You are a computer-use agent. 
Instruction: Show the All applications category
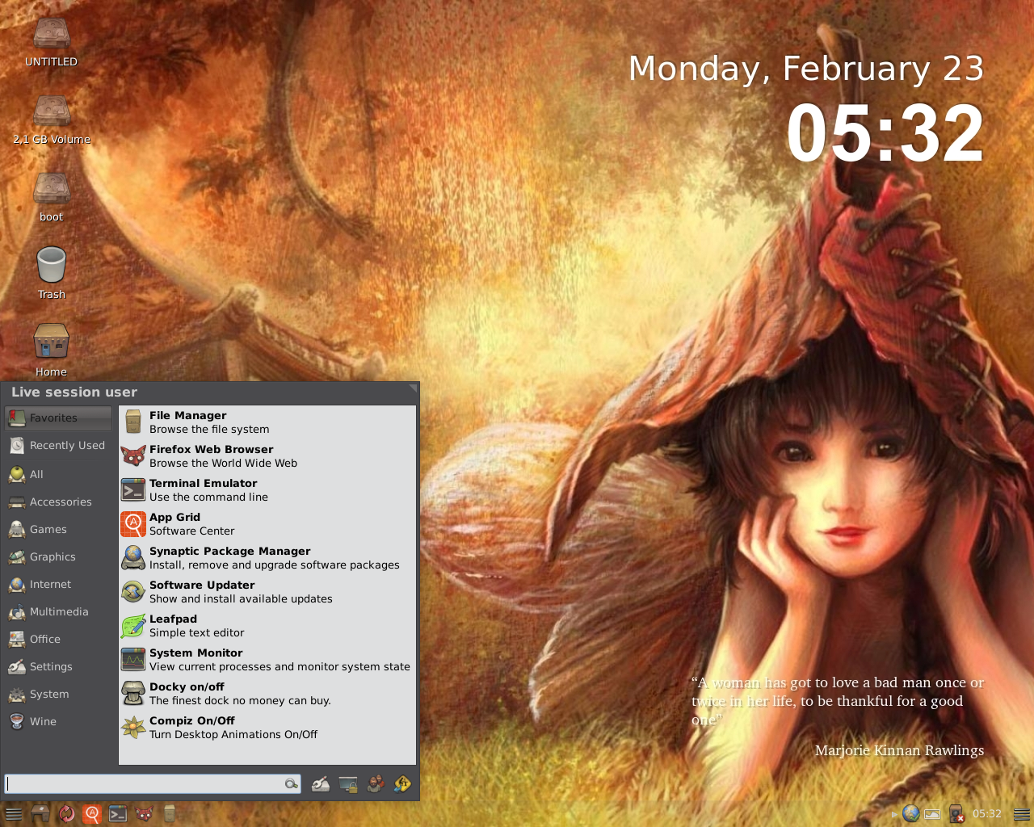coord(59,475)
